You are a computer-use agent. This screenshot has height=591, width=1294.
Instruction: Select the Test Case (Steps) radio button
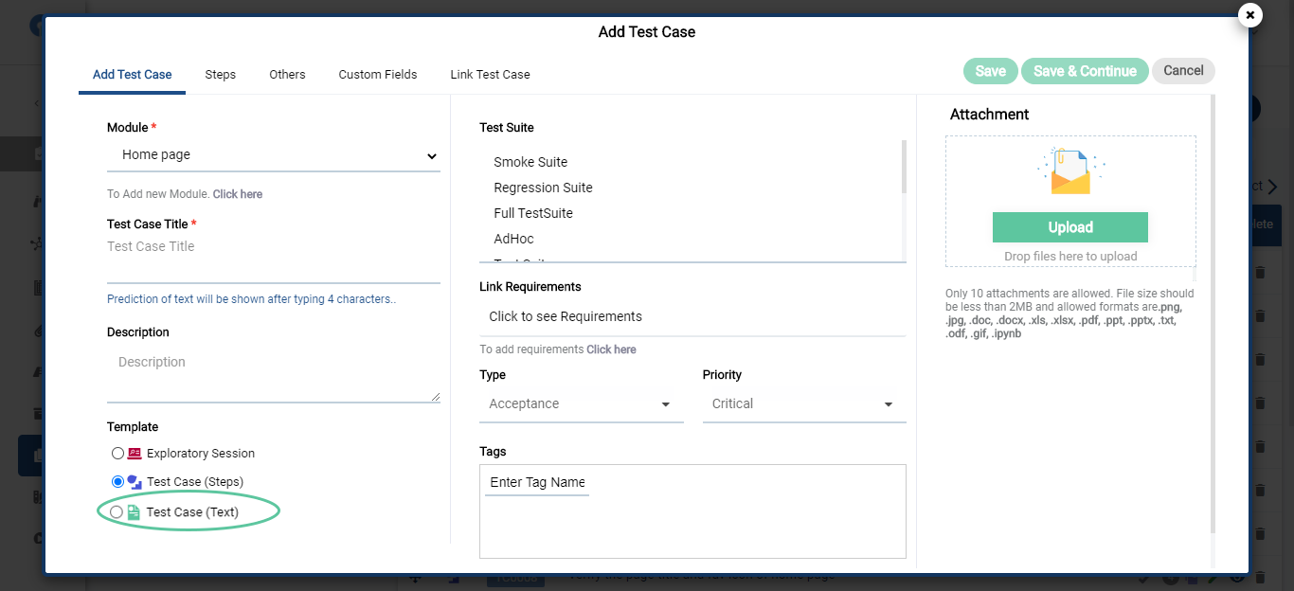coord(117,482)
